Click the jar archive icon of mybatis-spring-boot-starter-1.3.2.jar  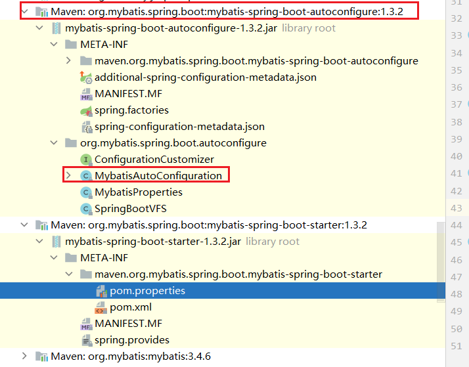[x=56, y=242]
